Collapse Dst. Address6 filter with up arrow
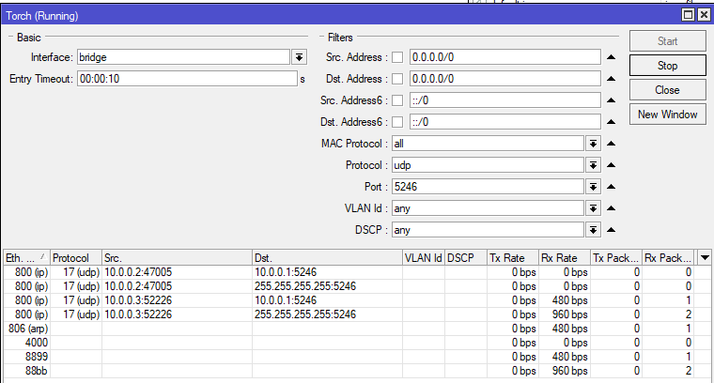The width and height of the screenshot is (714, 383). point(612,122)
